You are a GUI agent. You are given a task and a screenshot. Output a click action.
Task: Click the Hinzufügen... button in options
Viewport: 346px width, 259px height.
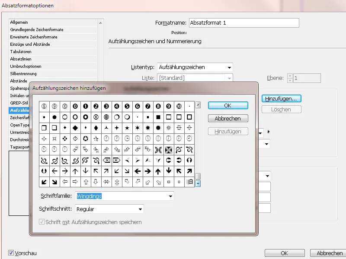point(282,99)
